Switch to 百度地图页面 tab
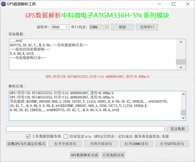The image size is (195, 162). coord(113,155)
